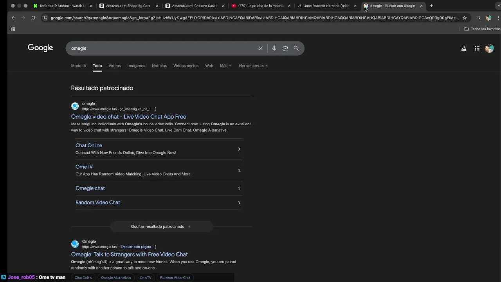Open Google Lens image search icon
The image size is (501, 282).
[285, 48]
